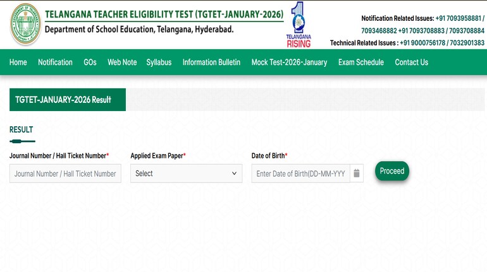
Task: Open the Notification menu item
Action: pyautogui.click(x=55, y=62)
